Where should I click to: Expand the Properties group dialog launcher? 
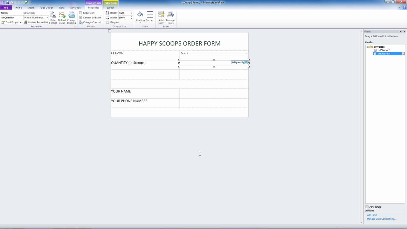[75, 27]
